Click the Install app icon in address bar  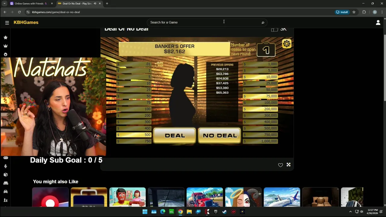pos(342,12)
